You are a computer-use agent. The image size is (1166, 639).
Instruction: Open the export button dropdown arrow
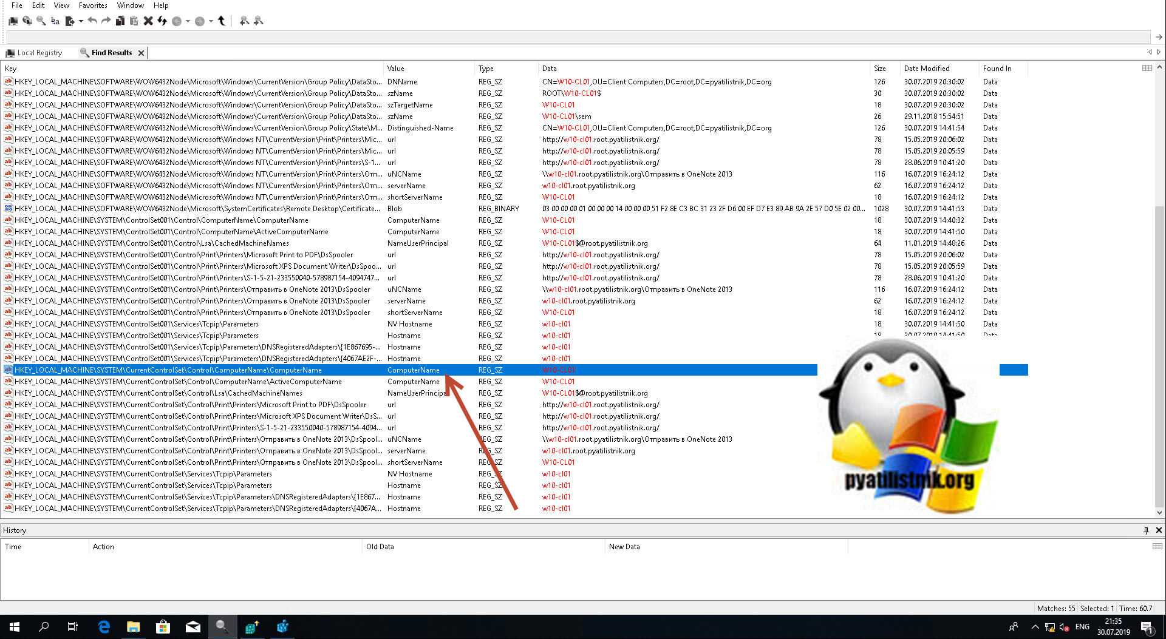point(81,21)
